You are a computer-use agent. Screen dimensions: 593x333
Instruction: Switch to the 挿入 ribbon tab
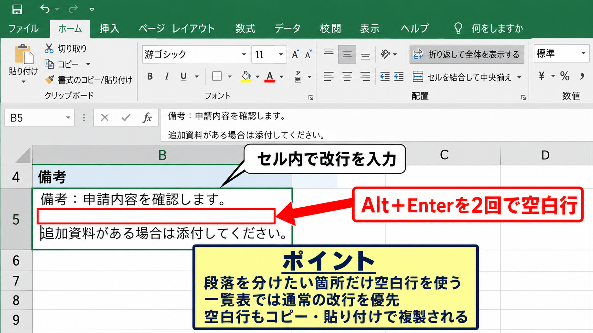click(109, 28)
